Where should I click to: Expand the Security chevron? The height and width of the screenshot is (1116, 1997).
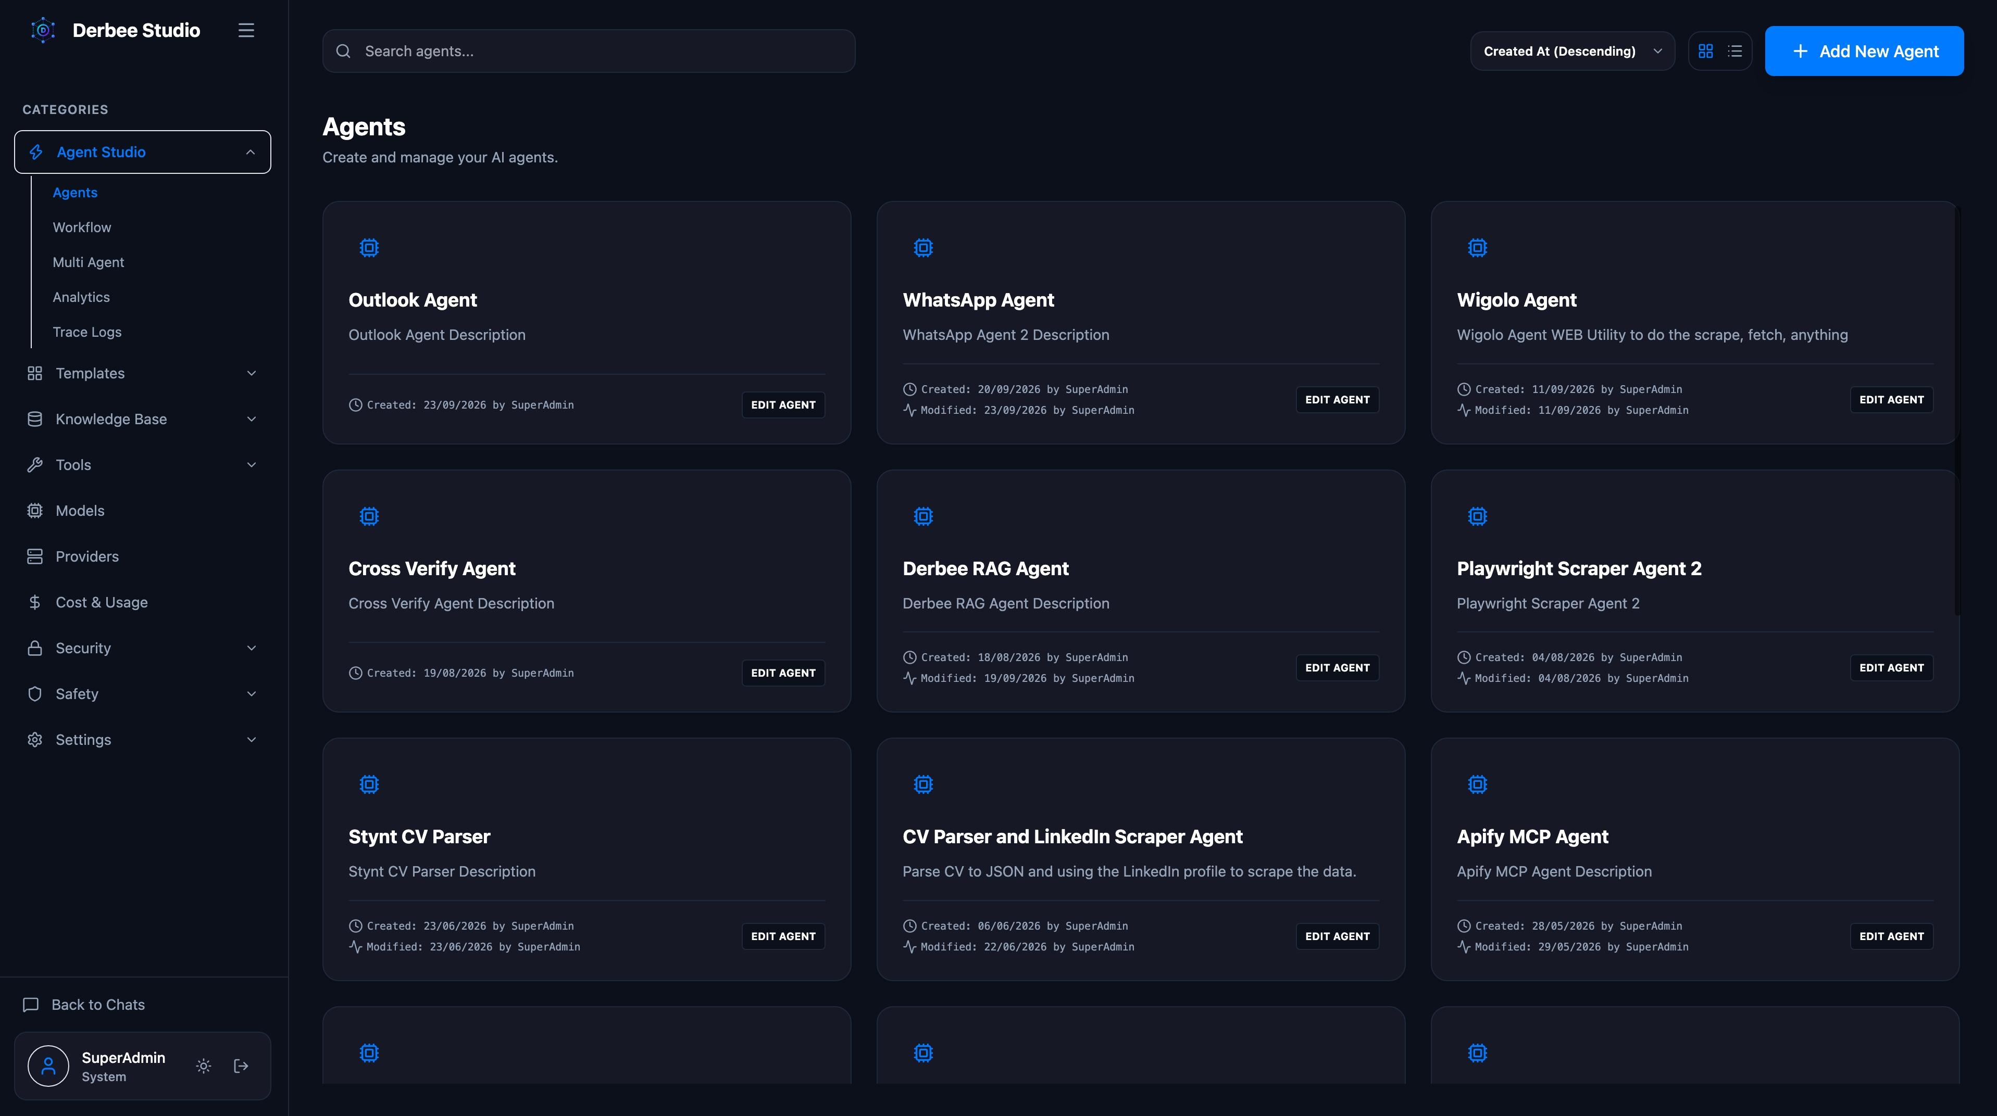(x=251, y=648)
